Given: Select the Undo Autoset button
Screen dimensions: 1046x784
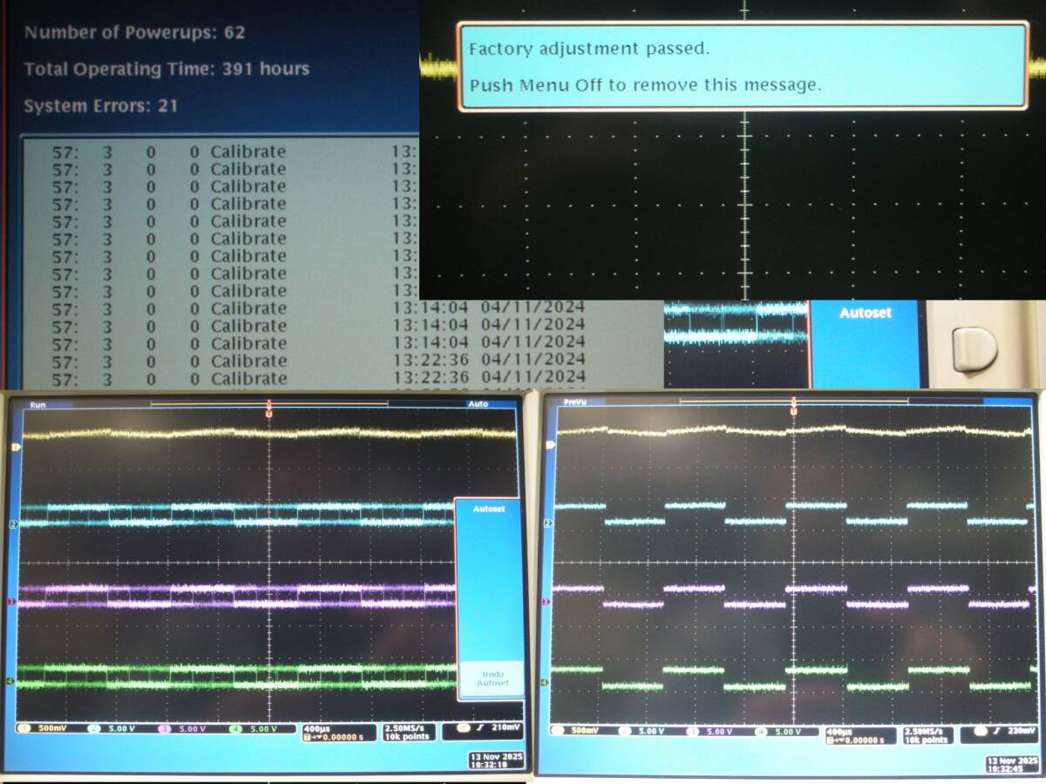Looking at the screenshot, I should click(x=491, y=679).
